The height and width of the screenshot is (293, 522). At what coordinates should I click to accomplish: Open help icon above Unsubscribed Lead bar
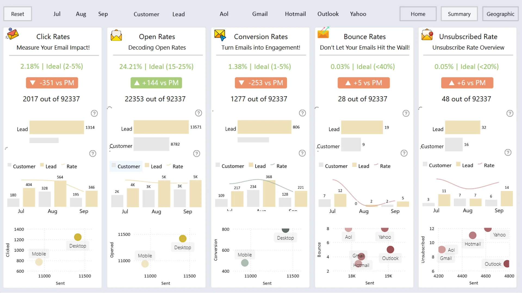510,113
